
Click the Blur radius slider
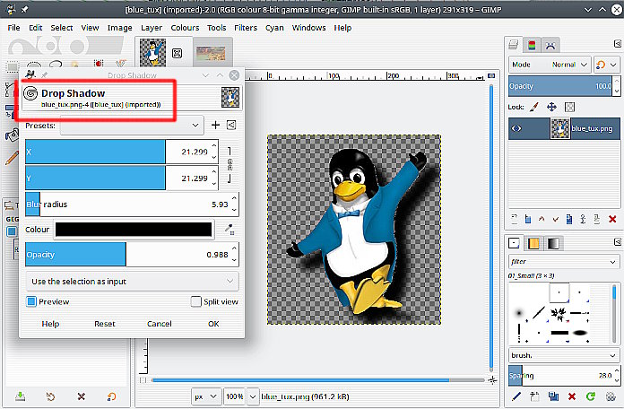point(132,204)
